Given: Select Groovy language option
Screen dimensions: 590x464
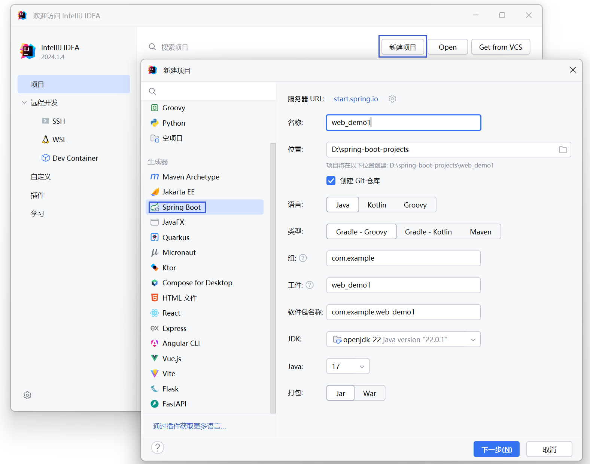Looking at the screenshot, I should coord(415,205).
